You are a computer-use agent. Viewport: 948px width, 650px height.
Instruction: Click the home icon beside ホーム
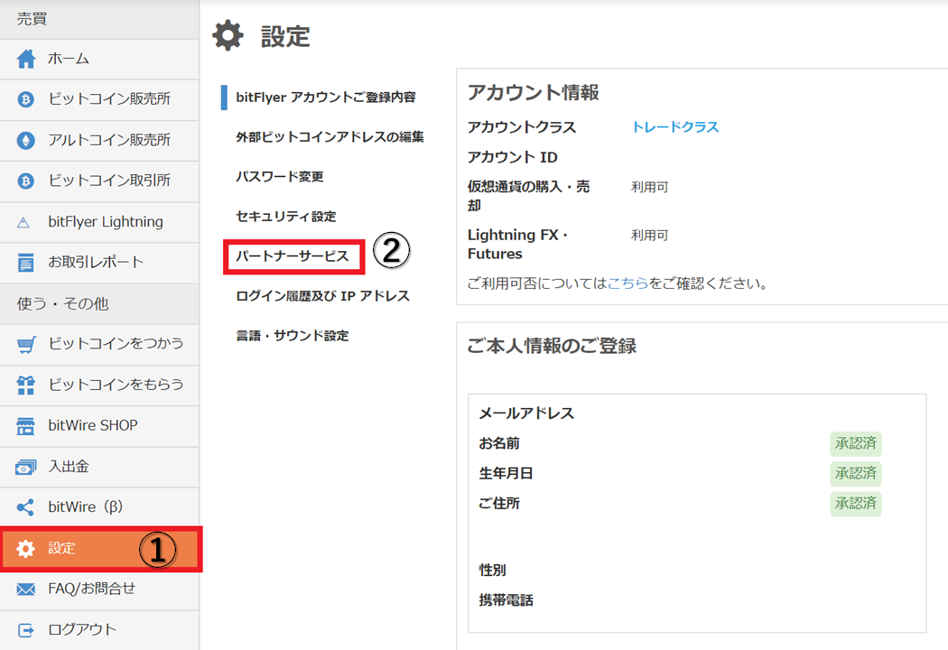point(26,59)
